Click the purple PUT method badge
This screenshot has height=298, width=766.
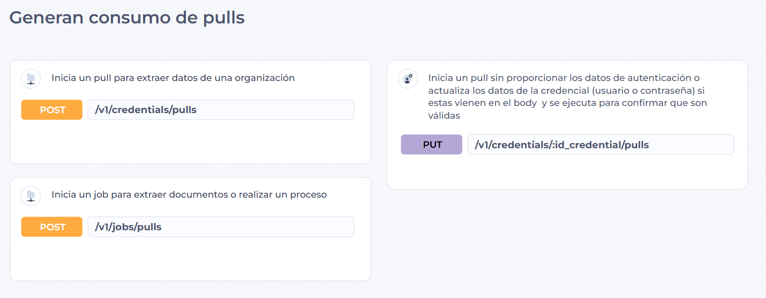pos(431,145)
